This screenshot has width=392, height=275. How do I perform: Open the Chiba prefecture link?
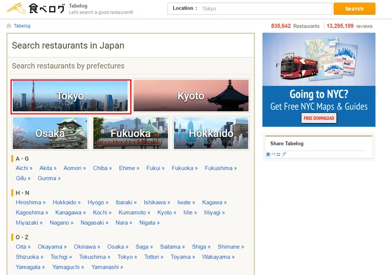click(x=102, y=168)
